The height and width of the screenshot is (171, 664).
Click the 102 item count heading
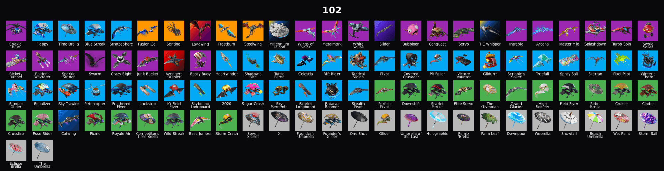[332, 10]
